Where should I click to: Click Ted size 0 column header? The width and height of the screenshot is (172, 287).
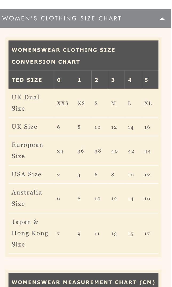coord(59,80)
